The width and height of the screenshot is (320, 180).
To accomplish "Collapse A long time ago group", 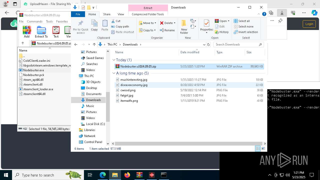I will tap(114, 73).
